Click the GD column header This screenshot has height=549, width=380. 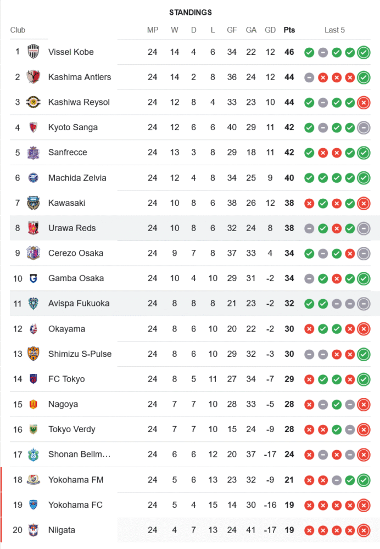pos(270,30)
